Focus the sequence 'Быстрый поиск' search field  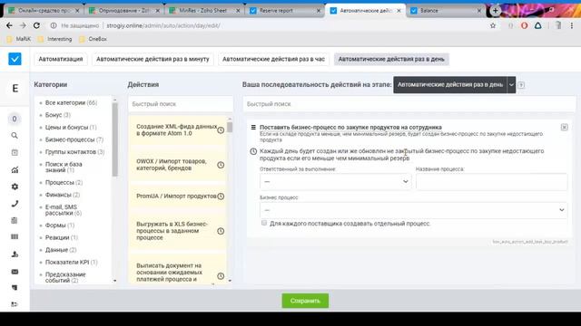(x=409, y=104)
